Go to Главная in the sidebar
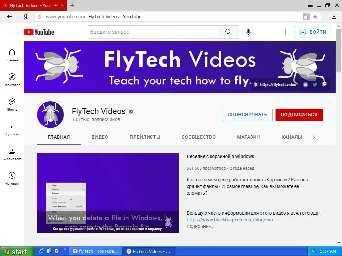The image size is (342, 256). 12,55
